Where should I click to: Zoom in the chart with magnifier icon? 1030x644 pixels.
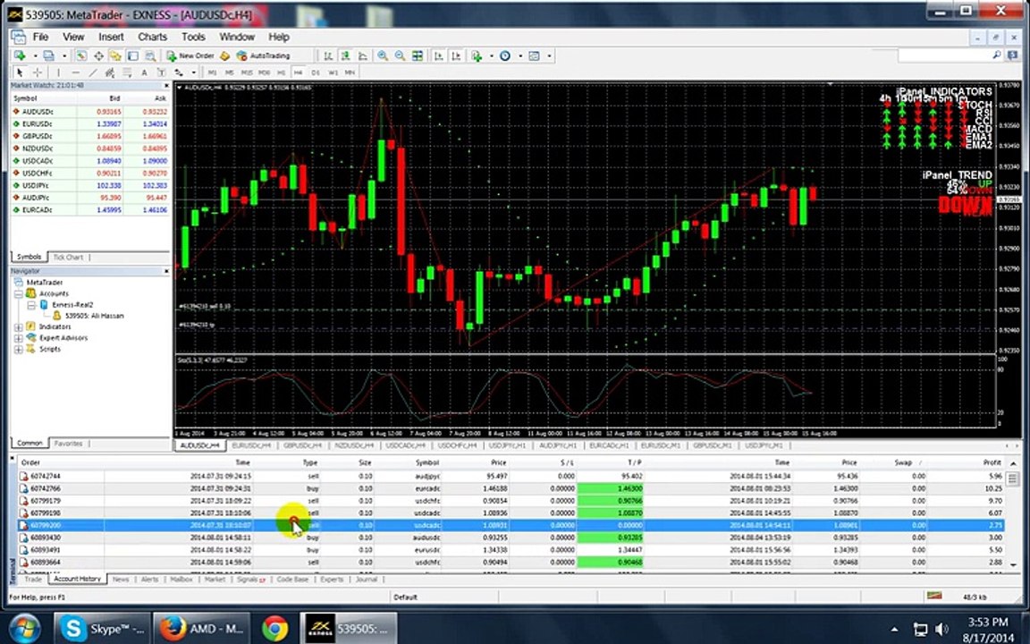383,55
